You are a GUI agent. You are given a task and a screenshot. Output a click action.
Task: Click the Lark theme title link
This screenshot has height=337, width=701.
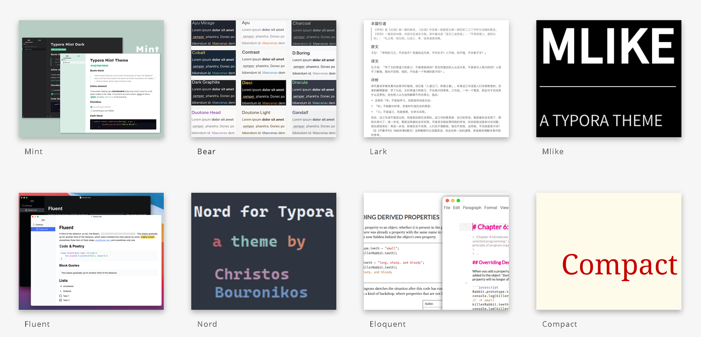[378, 152]
